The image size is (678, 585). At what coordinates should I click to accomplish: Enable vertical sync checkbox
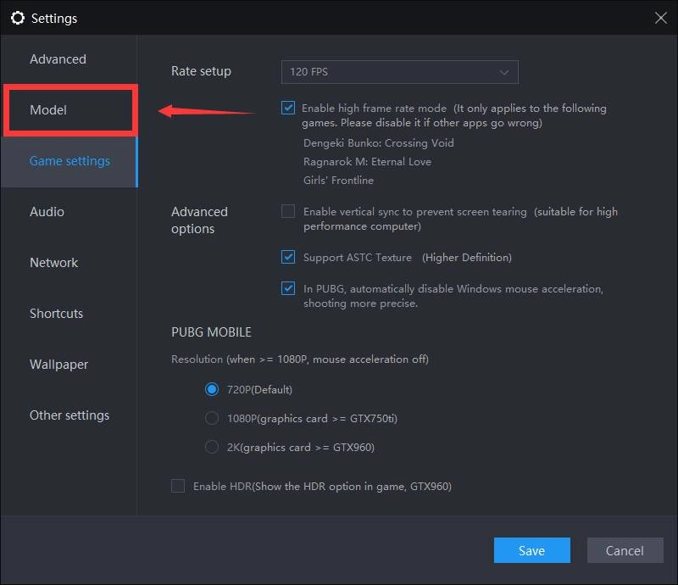pos(289,211)
